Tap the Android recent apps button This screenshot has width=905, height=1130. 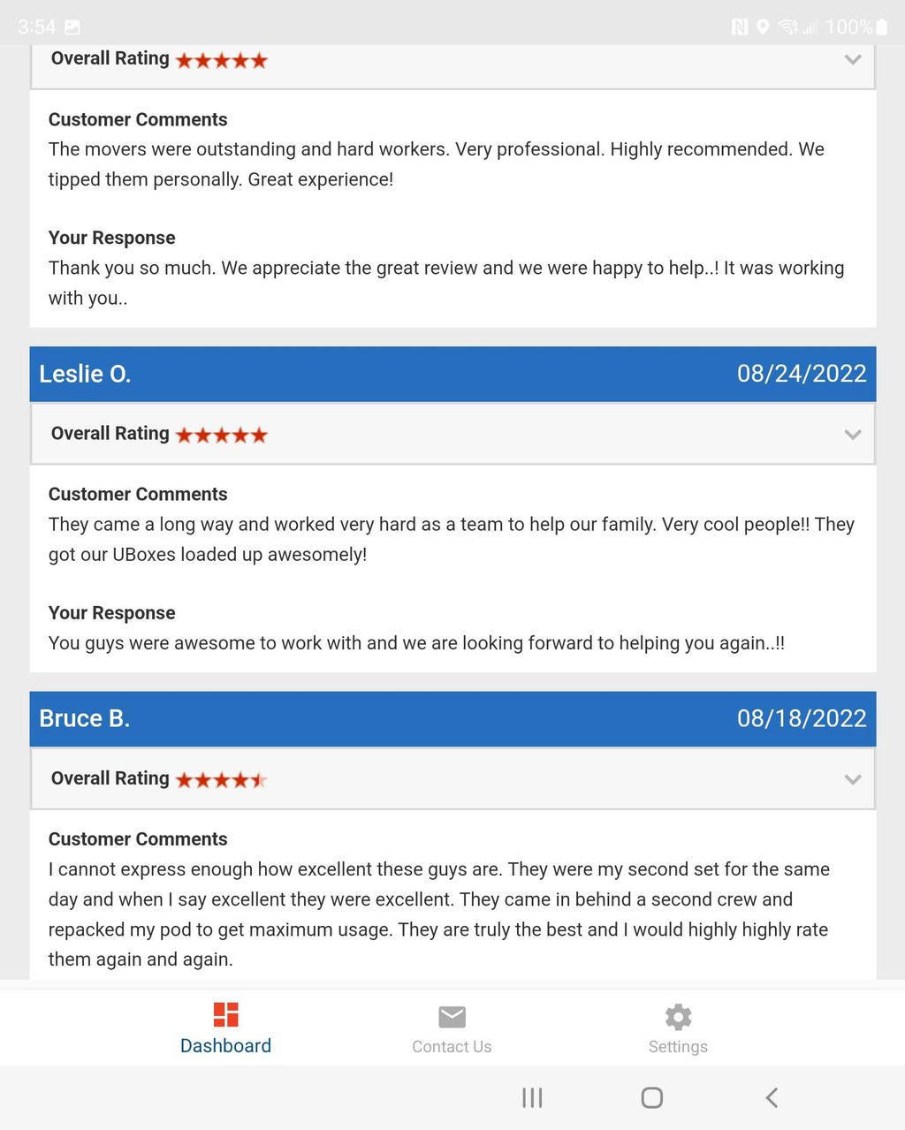click(x=532, y=1097)
